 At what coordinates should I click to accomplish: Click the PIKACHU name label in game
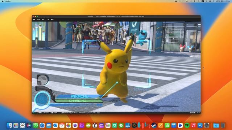(80, 96)
